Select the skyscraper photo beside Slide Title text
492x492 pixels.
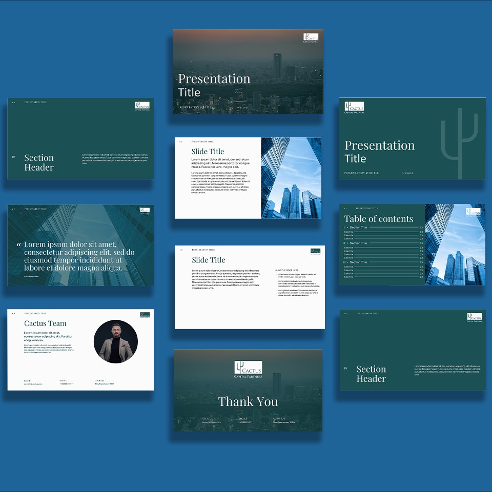(291, 178)
